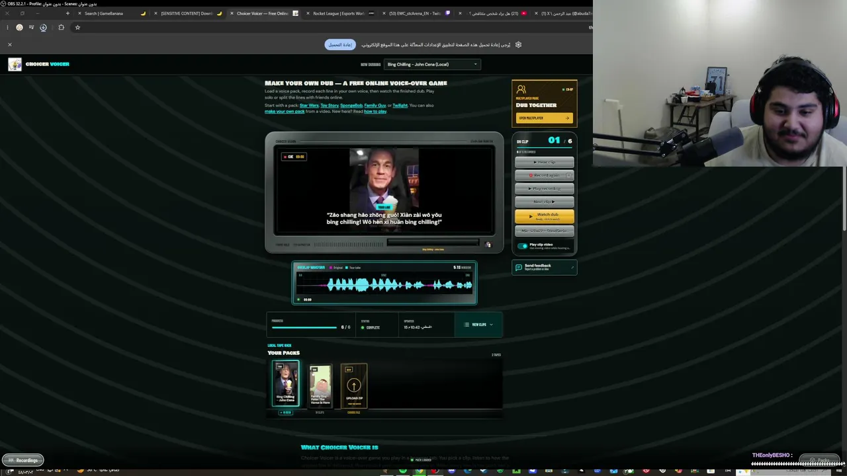
Task: Switch to the YouTube tab with Arabic title
Action: point(493,13)
